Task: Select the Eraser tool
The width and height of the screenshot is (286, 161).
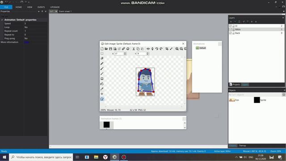Action: (x=102, y=59)
